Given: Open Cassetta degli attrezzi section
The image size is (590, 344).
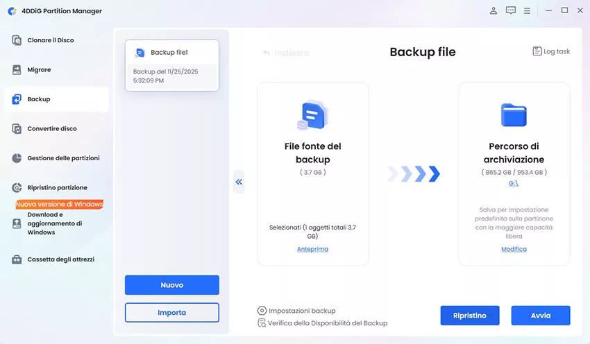Looking at the screenshot, I should [56, 259].
